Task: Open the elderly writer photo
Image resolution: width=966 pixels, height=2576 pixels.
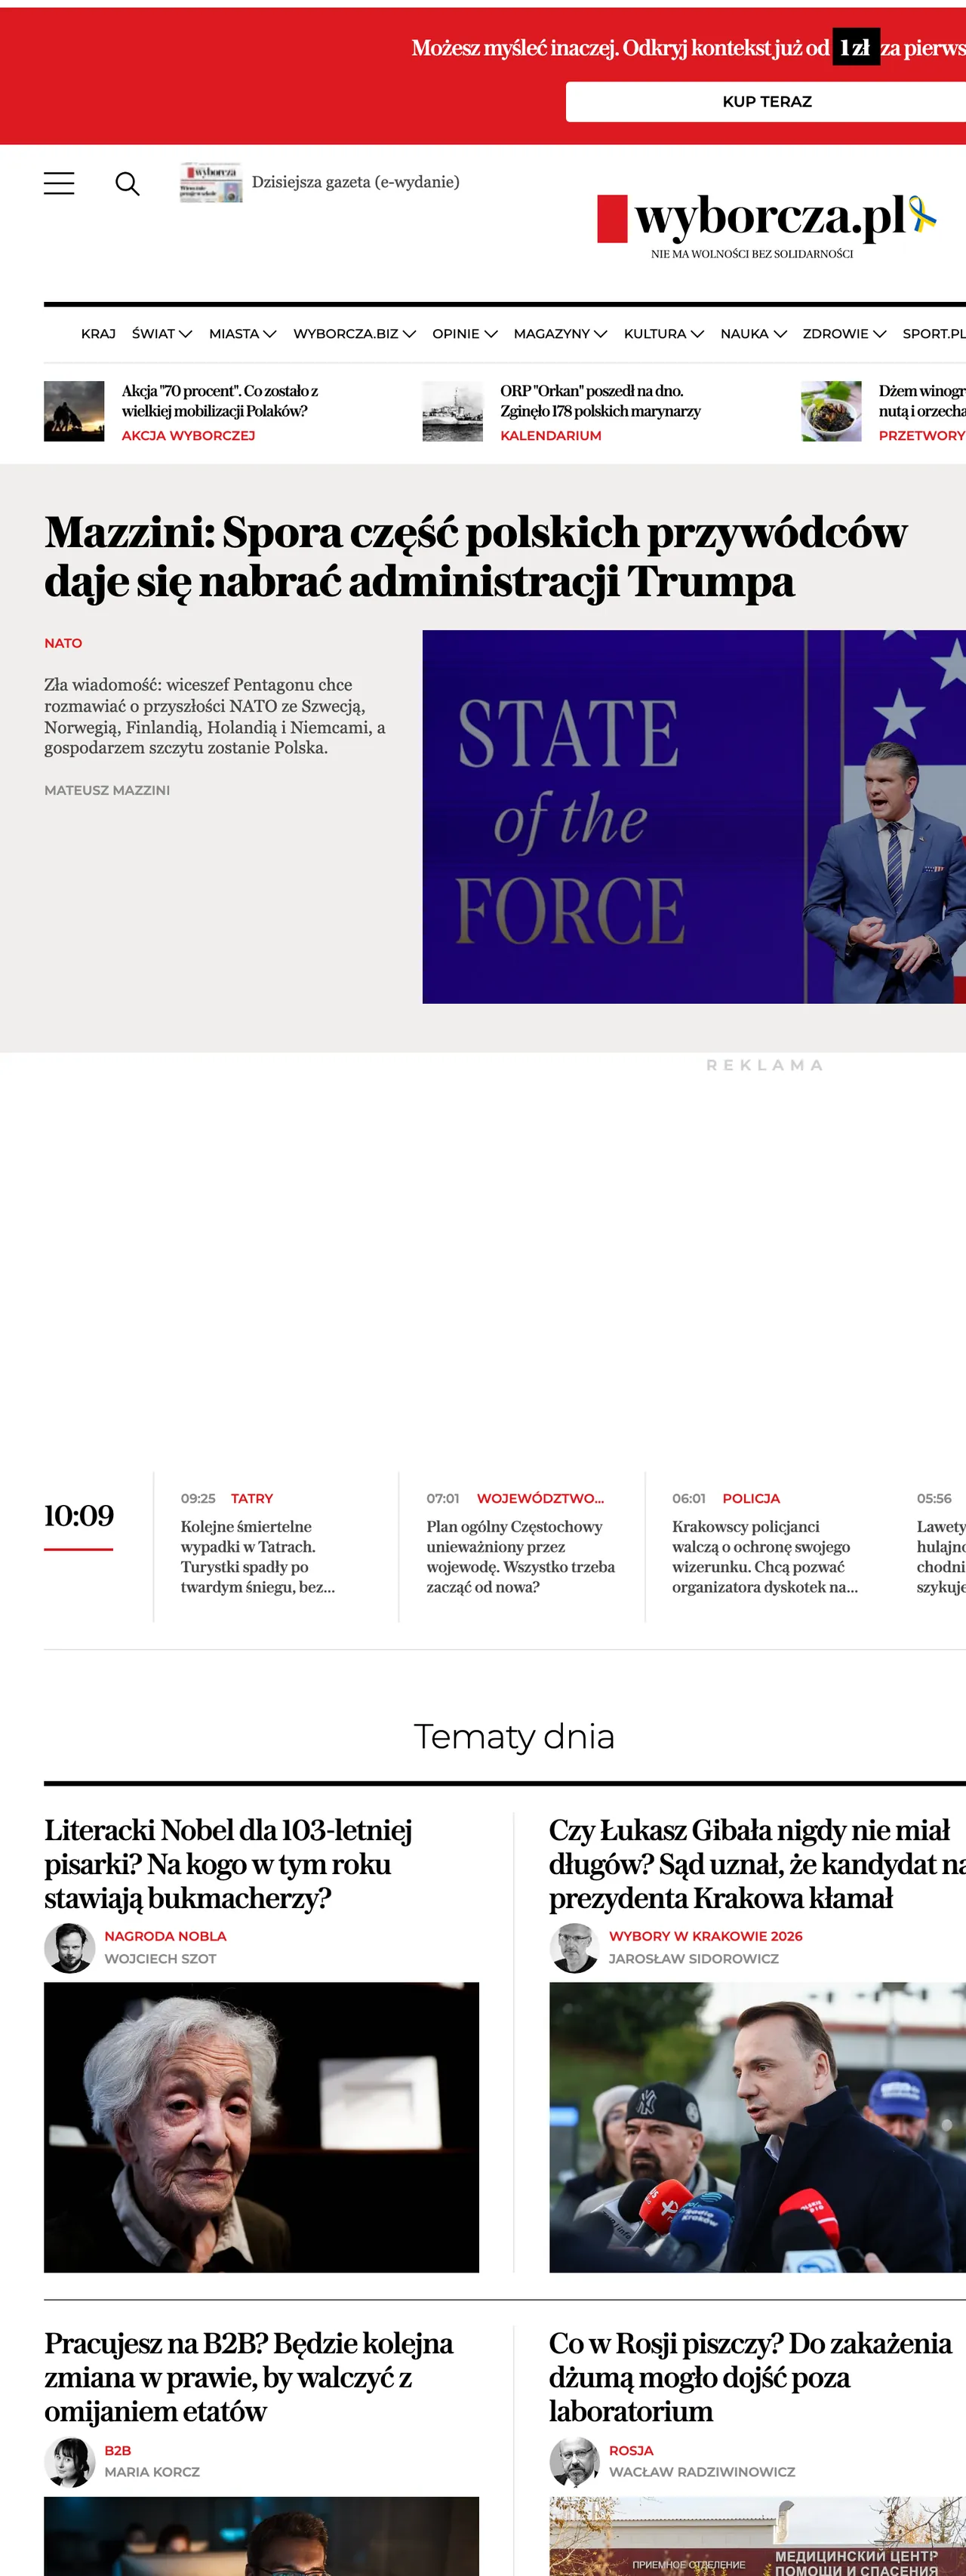Action: pos(261,2127)
